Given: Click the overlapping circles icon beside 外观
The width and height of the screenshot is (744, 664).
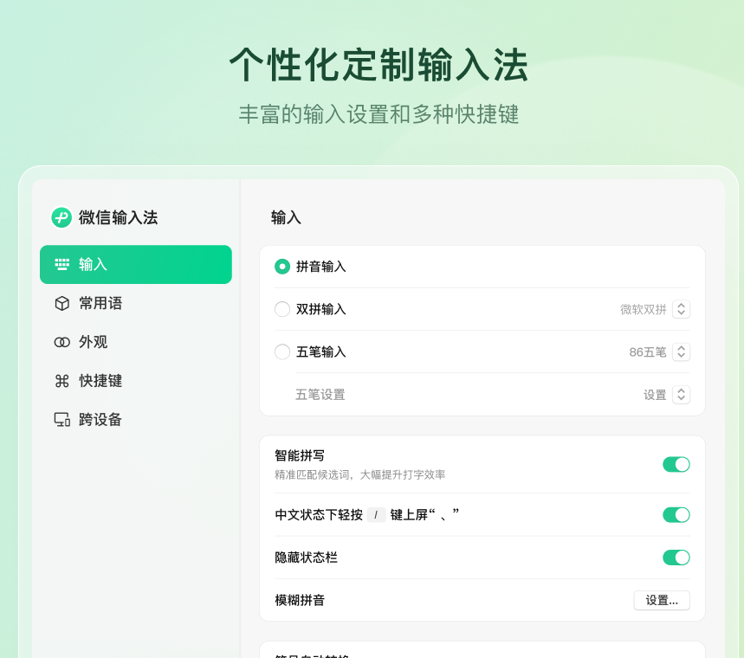Looking at the screenshot, I should (x=62, y=342).
